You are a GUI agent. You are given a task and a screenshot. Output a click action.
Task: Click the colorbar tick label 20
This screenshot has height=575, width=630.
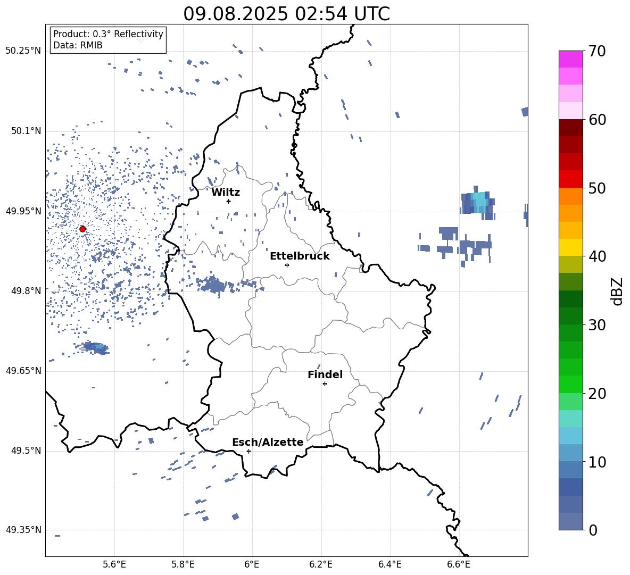pyautogui.click(x=596, y=394)
